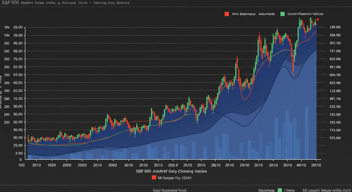Select the "Contin Flosiom Values" legend label
Image resolution: width=352 pixels, height=192 pixels.
[x=305, y=14]
